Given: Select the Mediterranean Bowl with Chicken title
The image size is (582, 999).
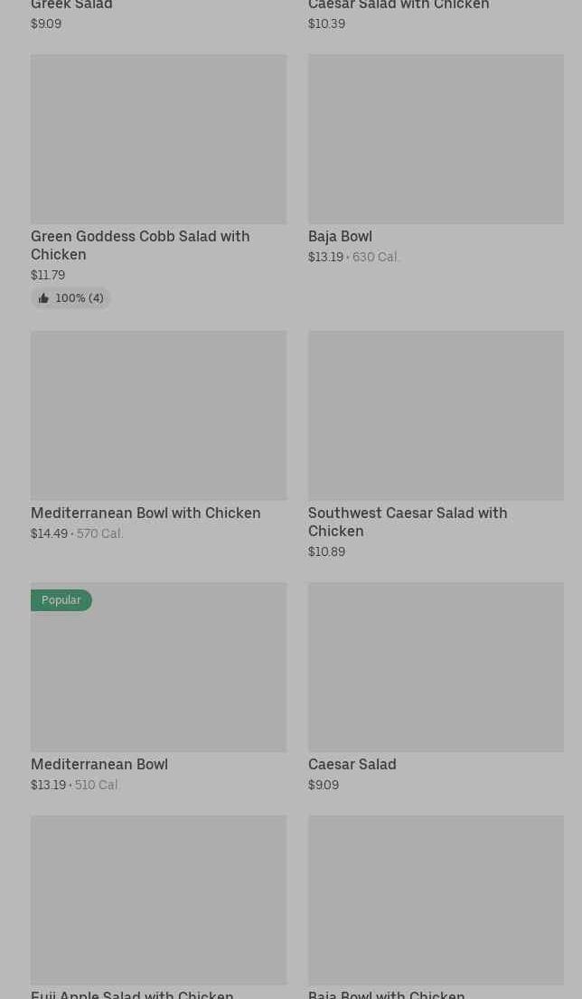Looking at the screenshot, I should click(145, 513).
